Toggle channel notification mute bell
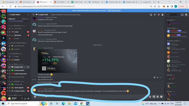This screenshot has height=106, width=189. click(x=155, y=15)
